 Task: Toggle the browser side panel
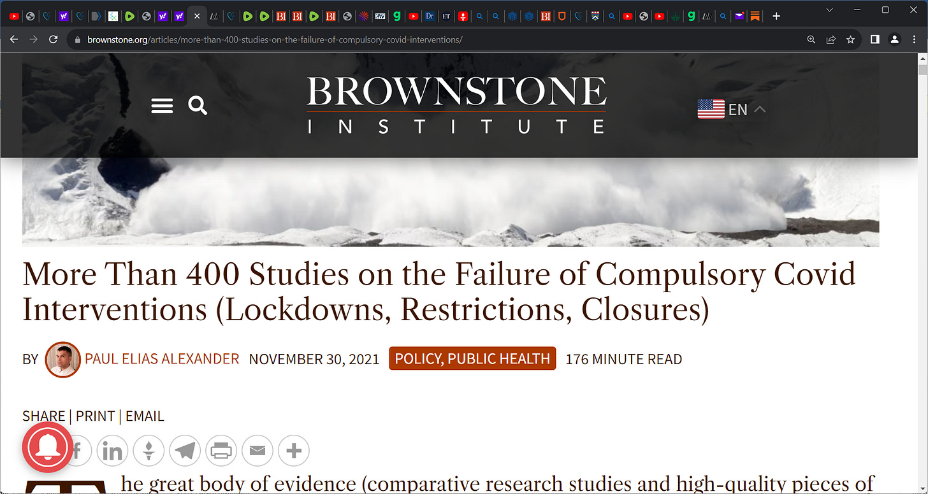click(875, 39)
